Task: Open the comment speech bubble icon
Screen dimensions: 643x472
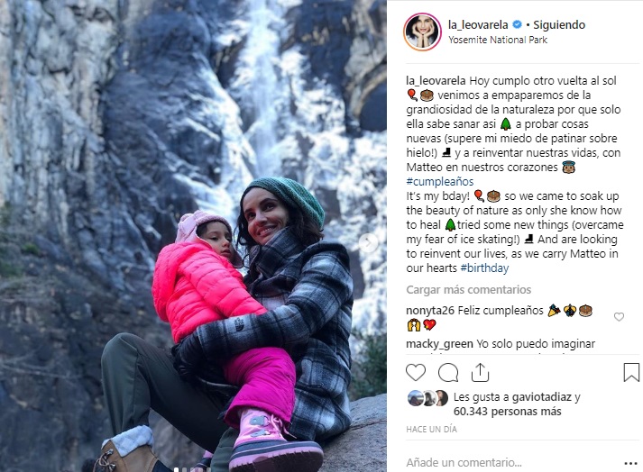Action: [448, 373]
